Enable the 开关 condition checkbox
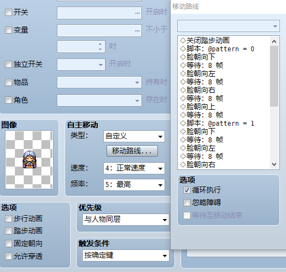Screen dimensions: 286x272 coord(8,13)
